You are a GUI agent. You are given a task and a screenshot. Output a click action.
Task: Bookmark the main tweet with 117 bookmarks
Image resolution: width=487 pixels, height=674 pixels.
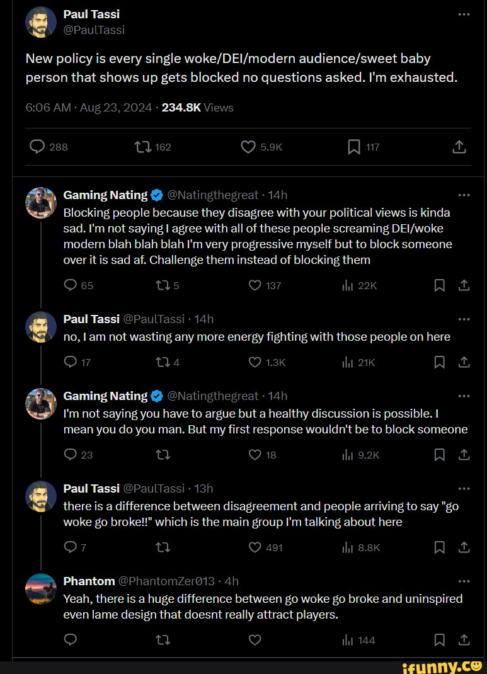[x=354, y=147]
